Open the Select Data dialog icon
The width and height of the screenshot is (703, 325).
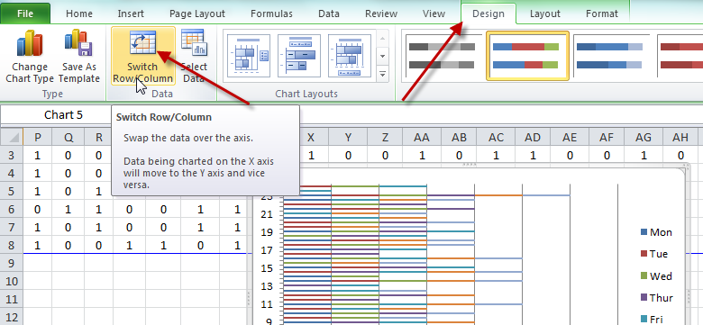click(x=194, y=43)
